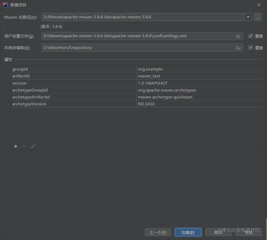Open folder browser for user settings file

[238, 36]
